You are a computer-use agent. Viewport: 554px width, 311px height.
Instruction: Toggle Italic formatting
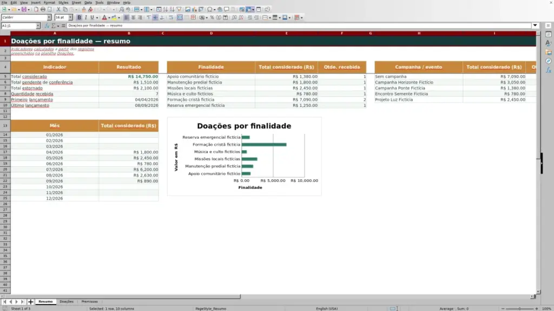point(86,17)
